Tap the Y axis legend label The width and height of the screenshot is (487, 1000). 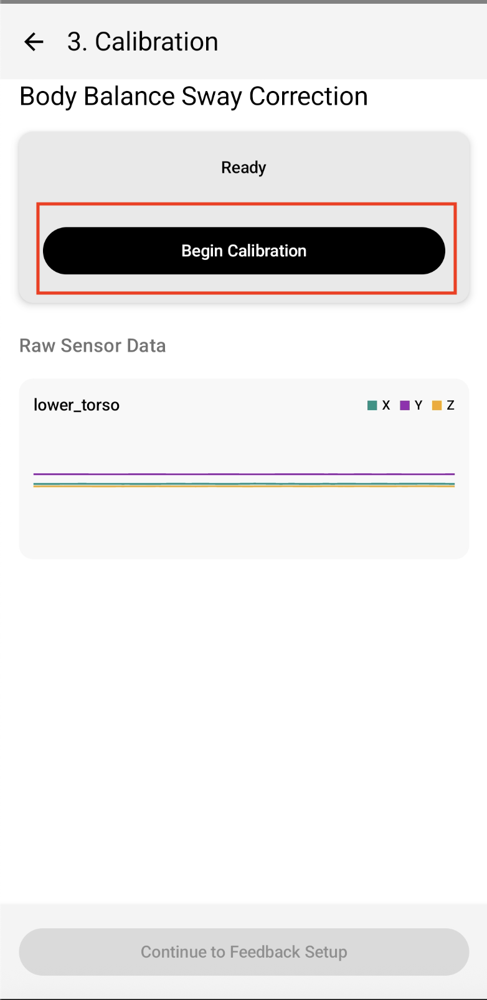point(418,405)
